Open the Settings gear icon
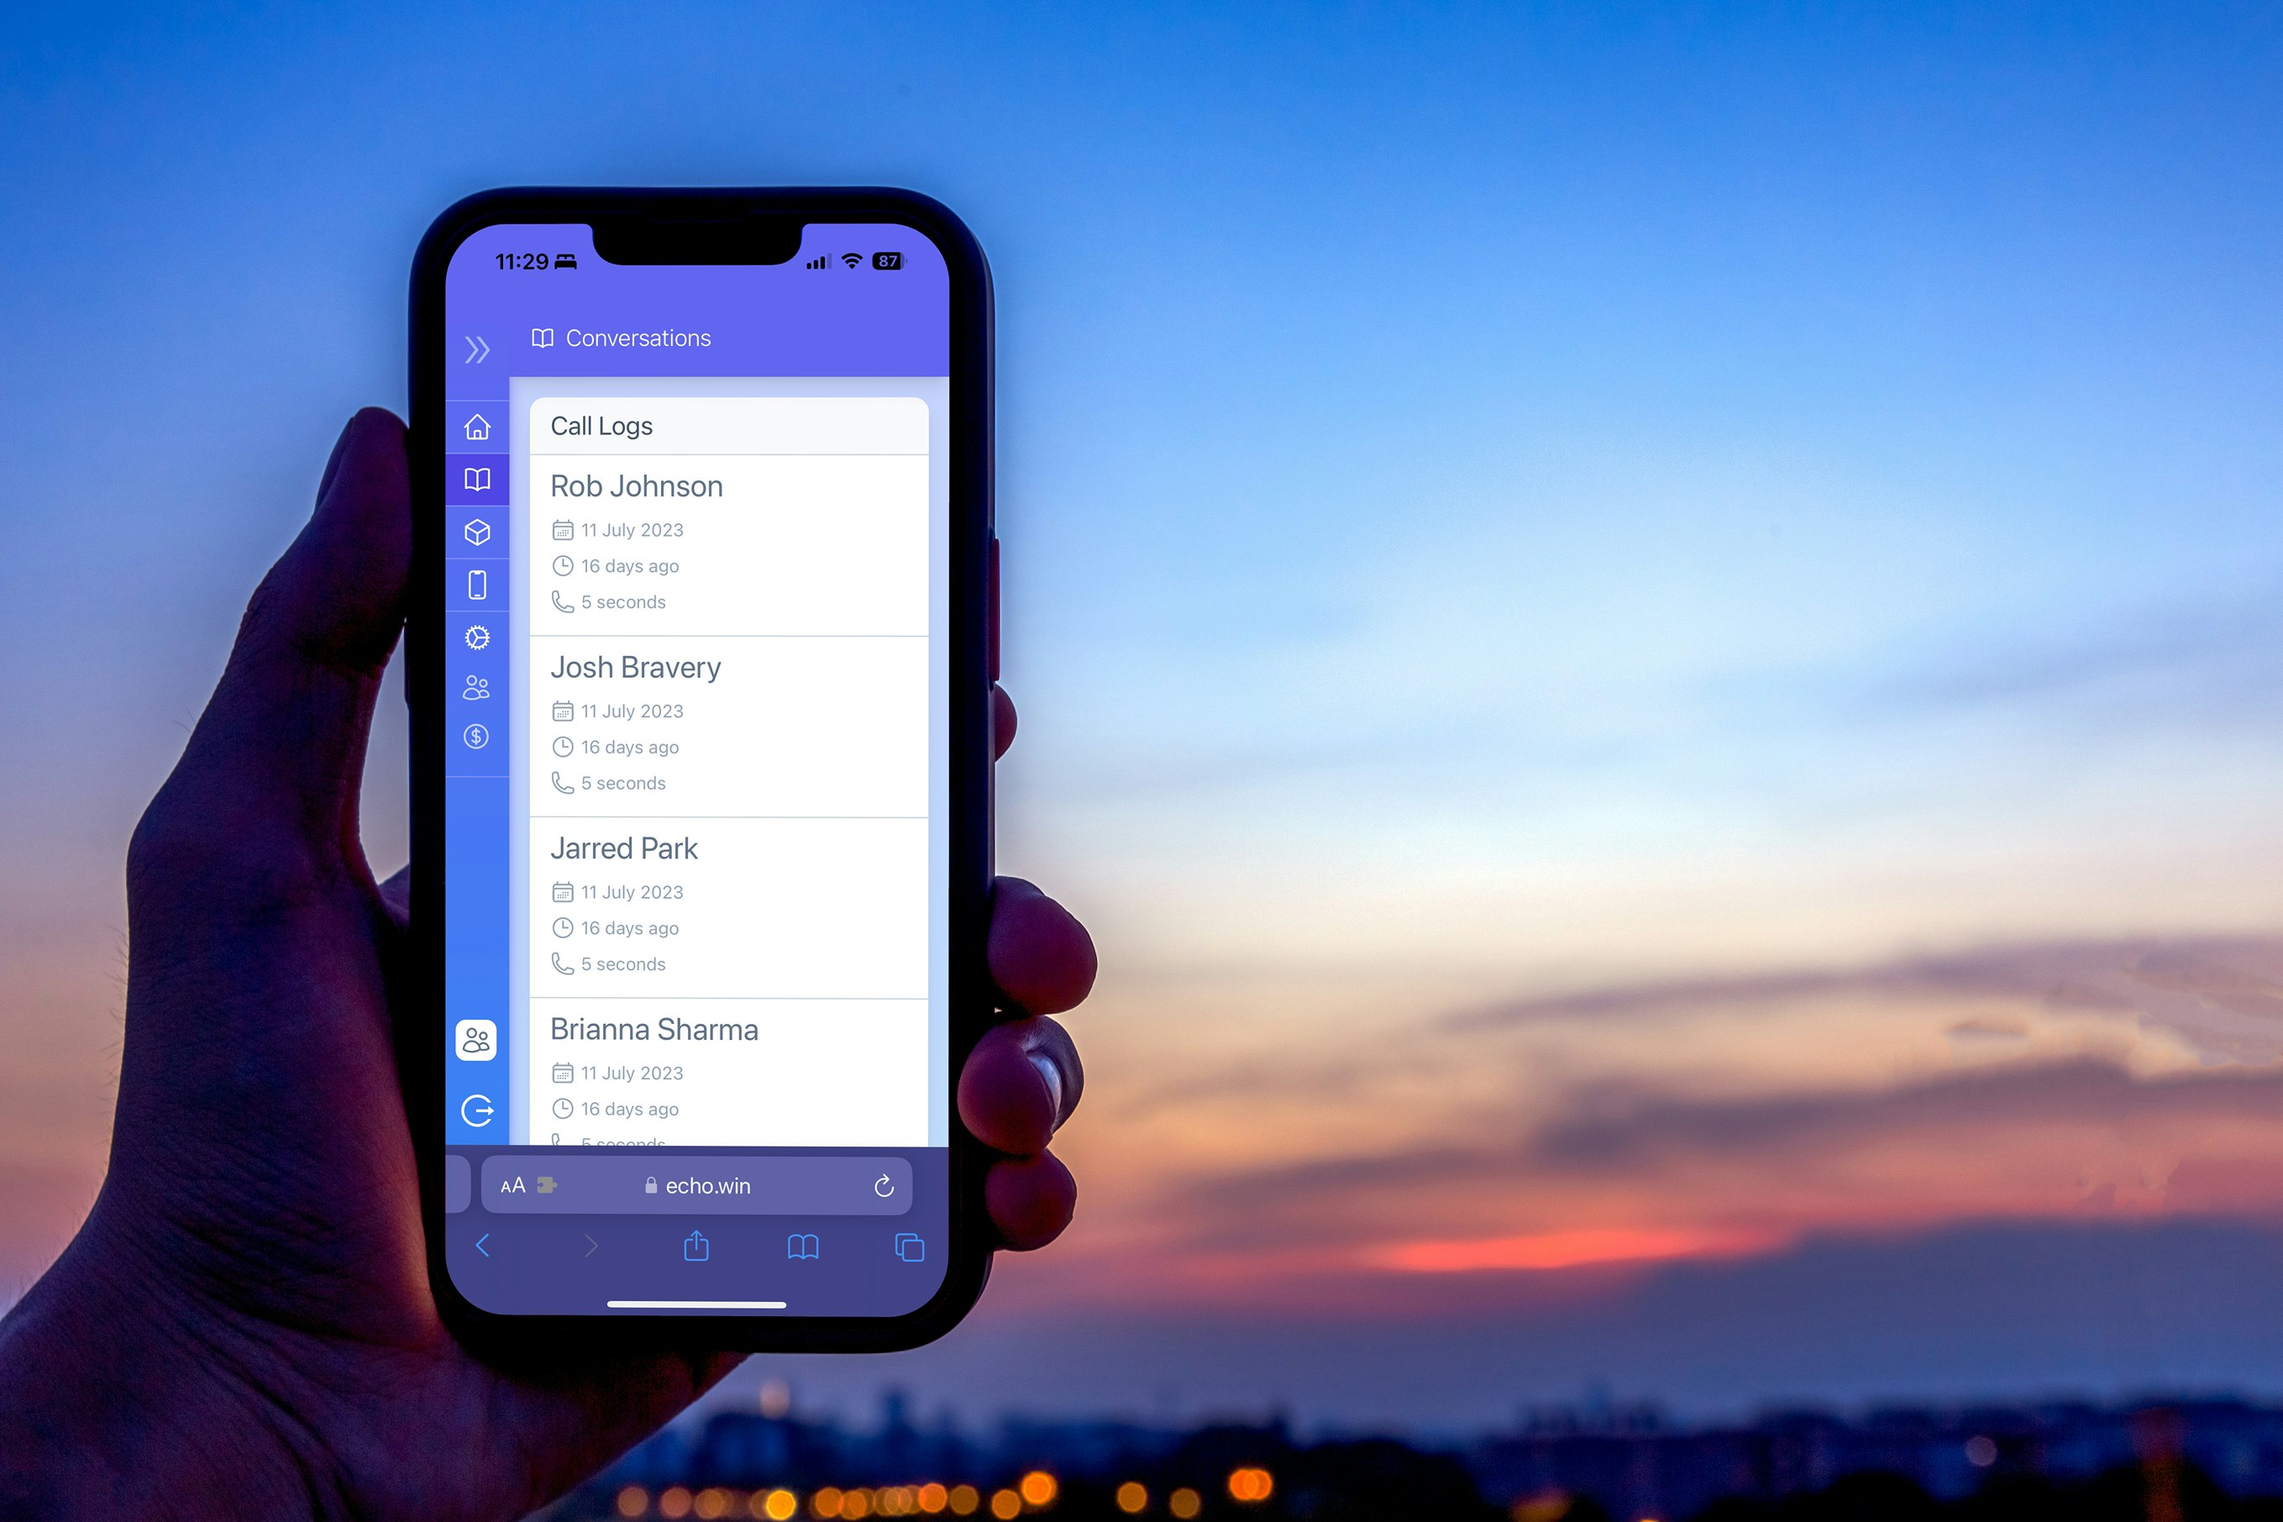The height and width of the screenshot is (1522, 2283). (477, 635)
